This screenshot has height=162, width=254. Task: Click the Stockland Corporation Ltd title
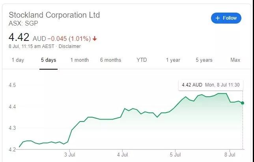tap(54, 15)
